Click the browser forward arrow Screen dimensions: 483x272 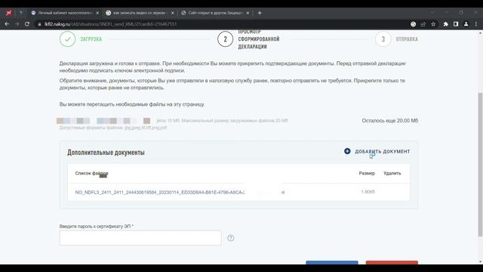[x=17, y=24]
